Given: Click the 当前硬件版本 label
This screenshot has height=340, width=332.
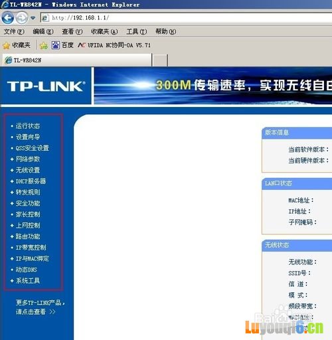Looking at the screenshot, I should [308, 161].
